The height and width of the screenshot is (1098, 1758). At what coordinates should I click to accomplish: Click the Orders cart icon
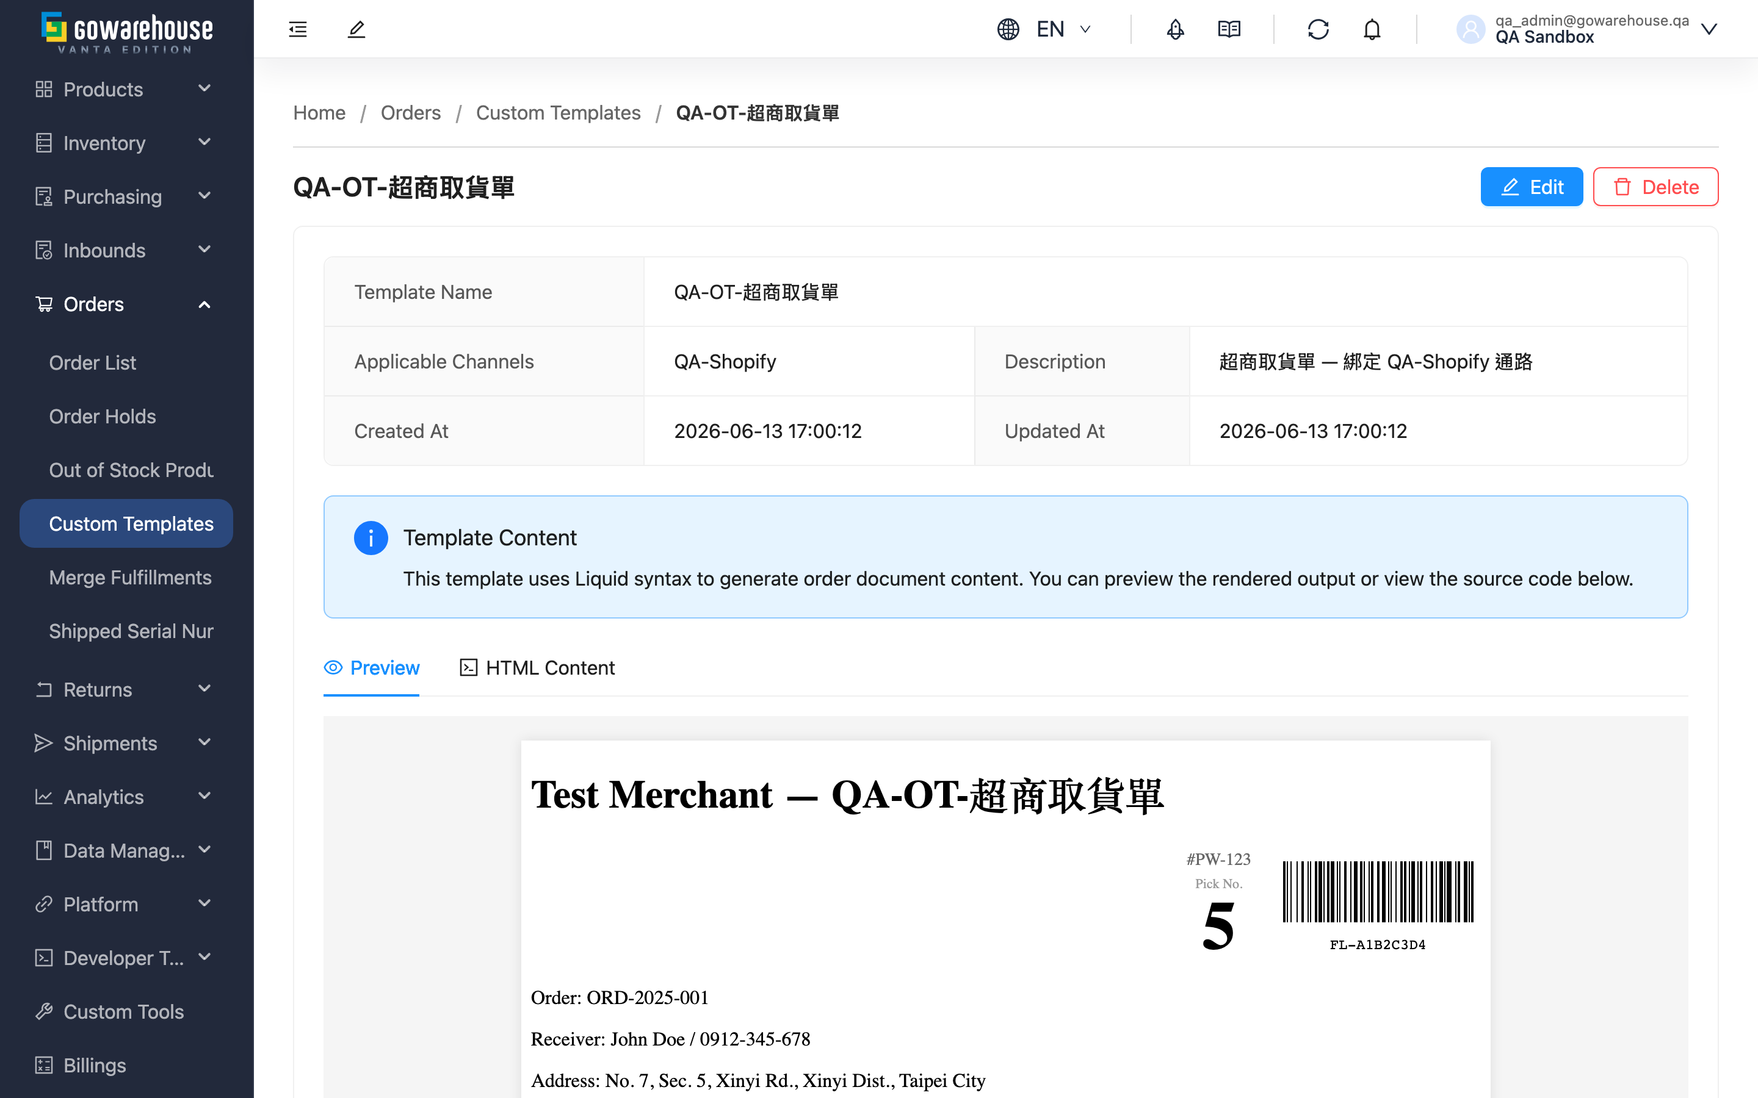coord(43,304)
